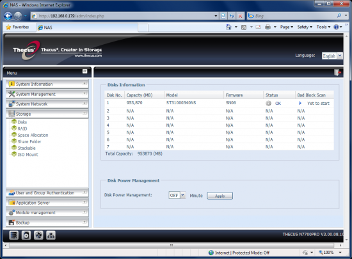Click the Home toolbar icon
This screenshot has width=352, height=259.
pos(228,27)
